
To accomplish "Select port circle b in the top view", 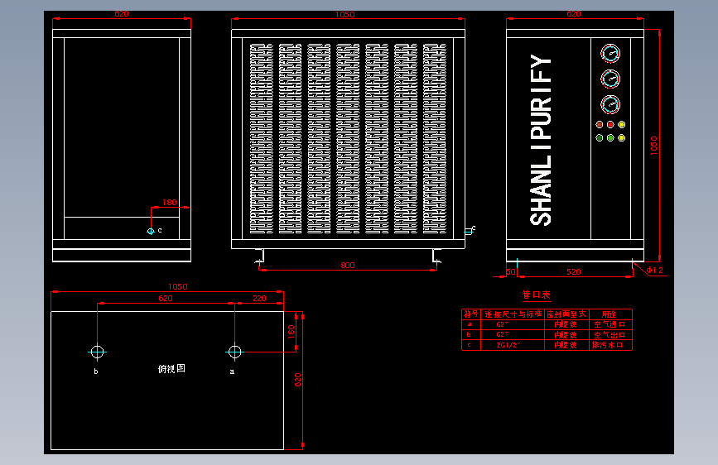I will click(x=97, y=352).
